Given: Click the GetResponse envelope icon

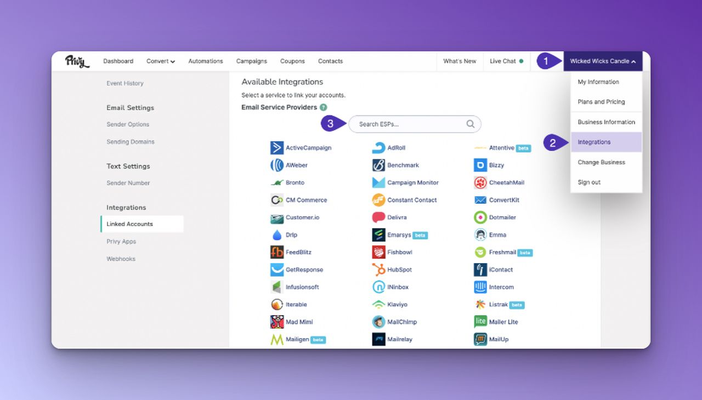Looking at the screenshot, I should 277,270.
